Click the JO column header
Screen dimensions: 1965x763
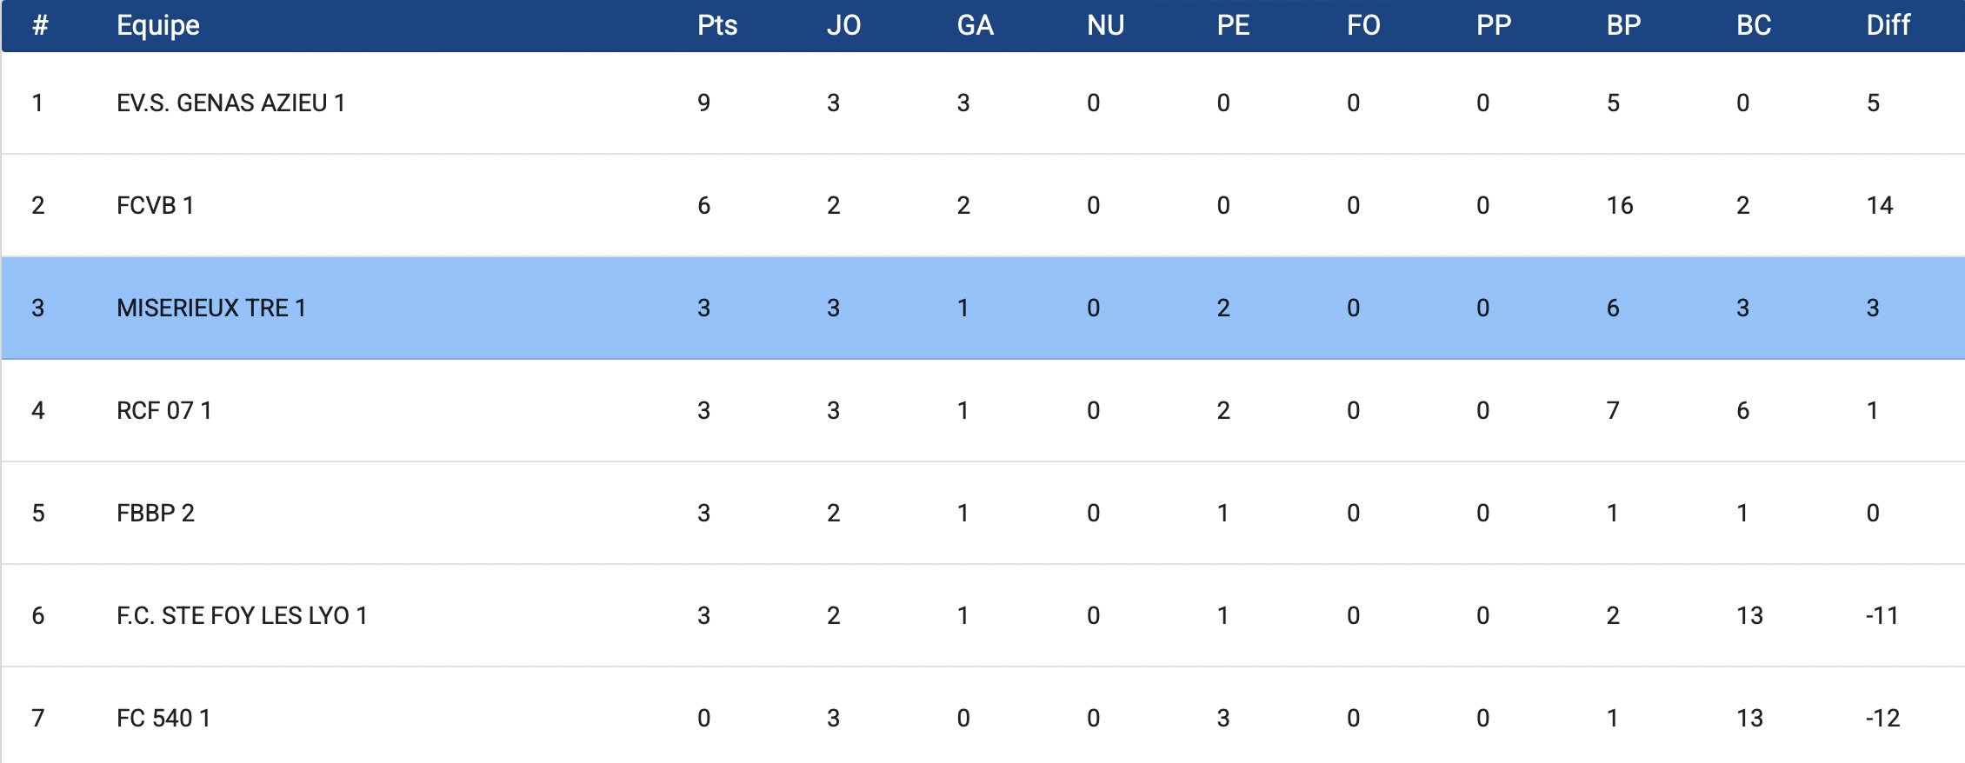pyautogui.click(x=843, y=25)
